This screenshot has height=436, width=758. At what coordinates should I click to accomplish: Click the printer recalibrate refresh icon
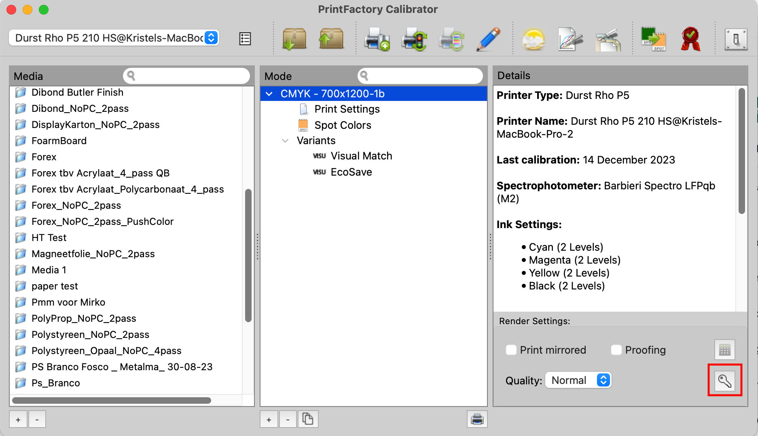point(451,39)
